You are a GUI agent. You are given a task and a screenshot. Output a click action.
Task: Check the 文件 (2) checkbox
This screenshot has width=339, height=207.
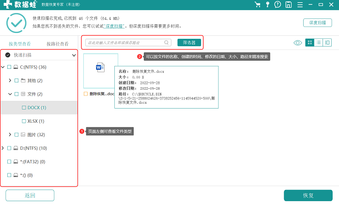[16, 94]
